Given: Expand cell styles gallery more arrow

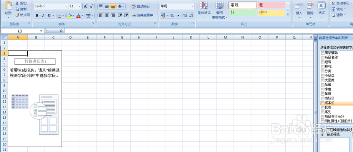Looking at the screenshot, I should [288, 14].
